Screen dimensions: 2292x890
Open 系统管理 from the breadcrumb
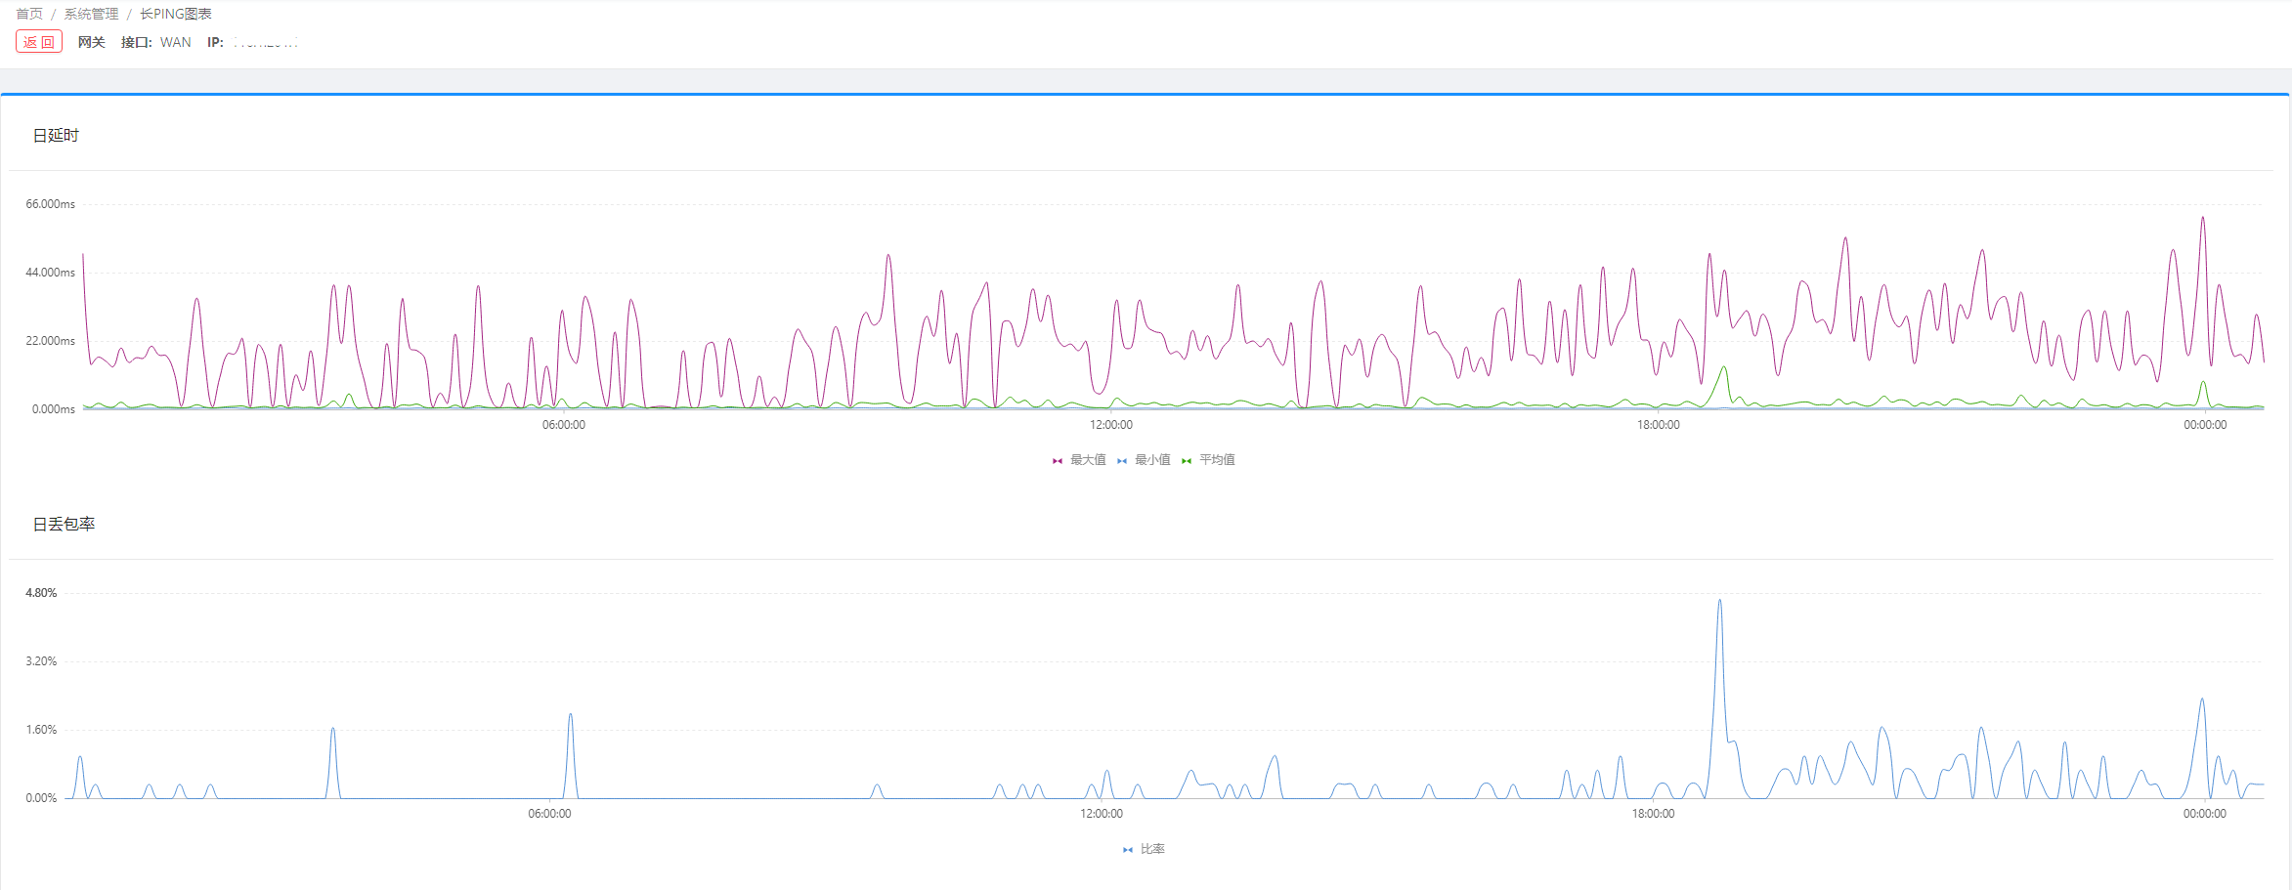point(91,14)
